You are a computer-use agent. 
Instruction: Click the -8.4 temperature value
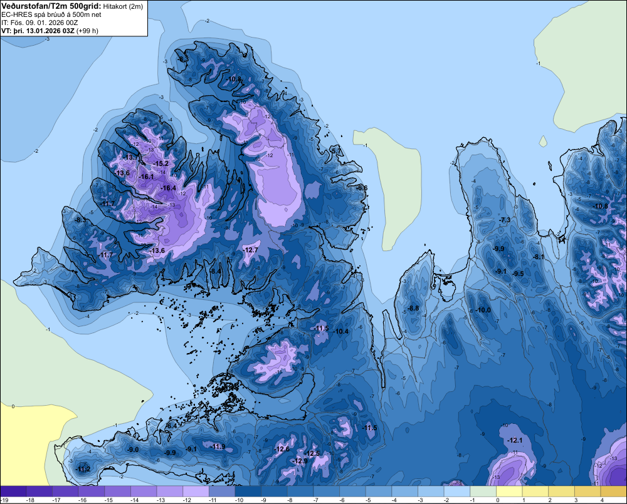tap(215, 271)
